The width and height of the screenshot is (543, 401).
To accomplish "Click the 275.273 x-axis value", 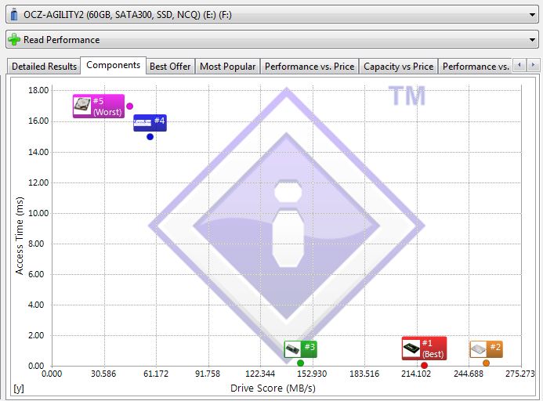I will point(519,374).
